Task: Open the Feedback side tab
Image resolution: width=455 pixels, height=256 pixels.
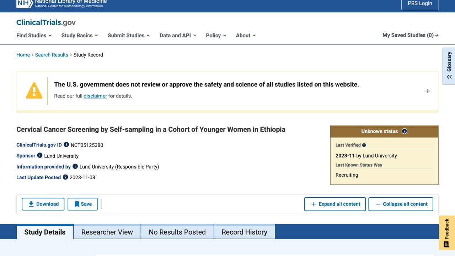Action: [x=447, y=233]
